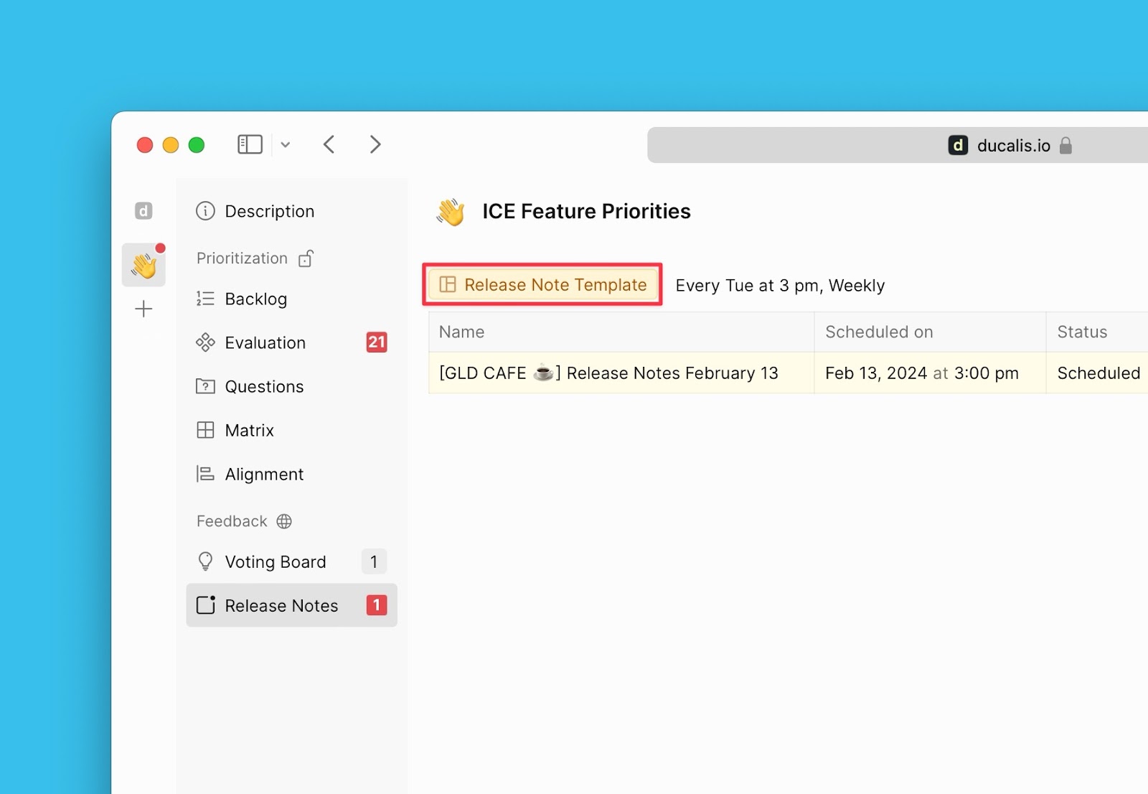This screenshot has width=1148, height=794.
Task: Go to Voting Board
Action: [275, 562]
